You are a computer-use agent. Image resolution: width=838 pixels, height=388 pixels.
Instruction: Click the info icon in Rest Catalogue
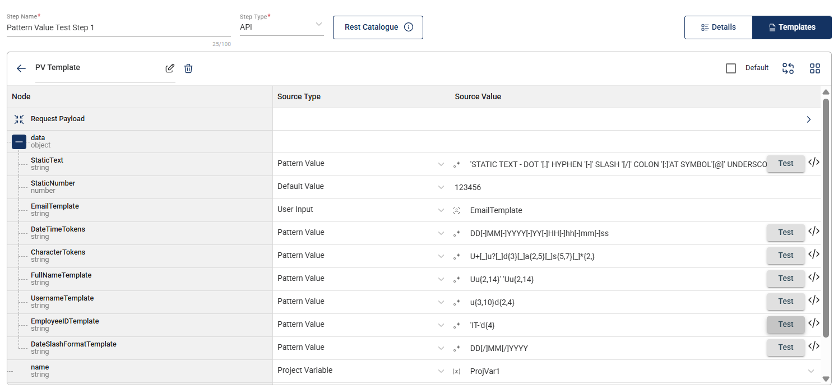pos(409,27)
